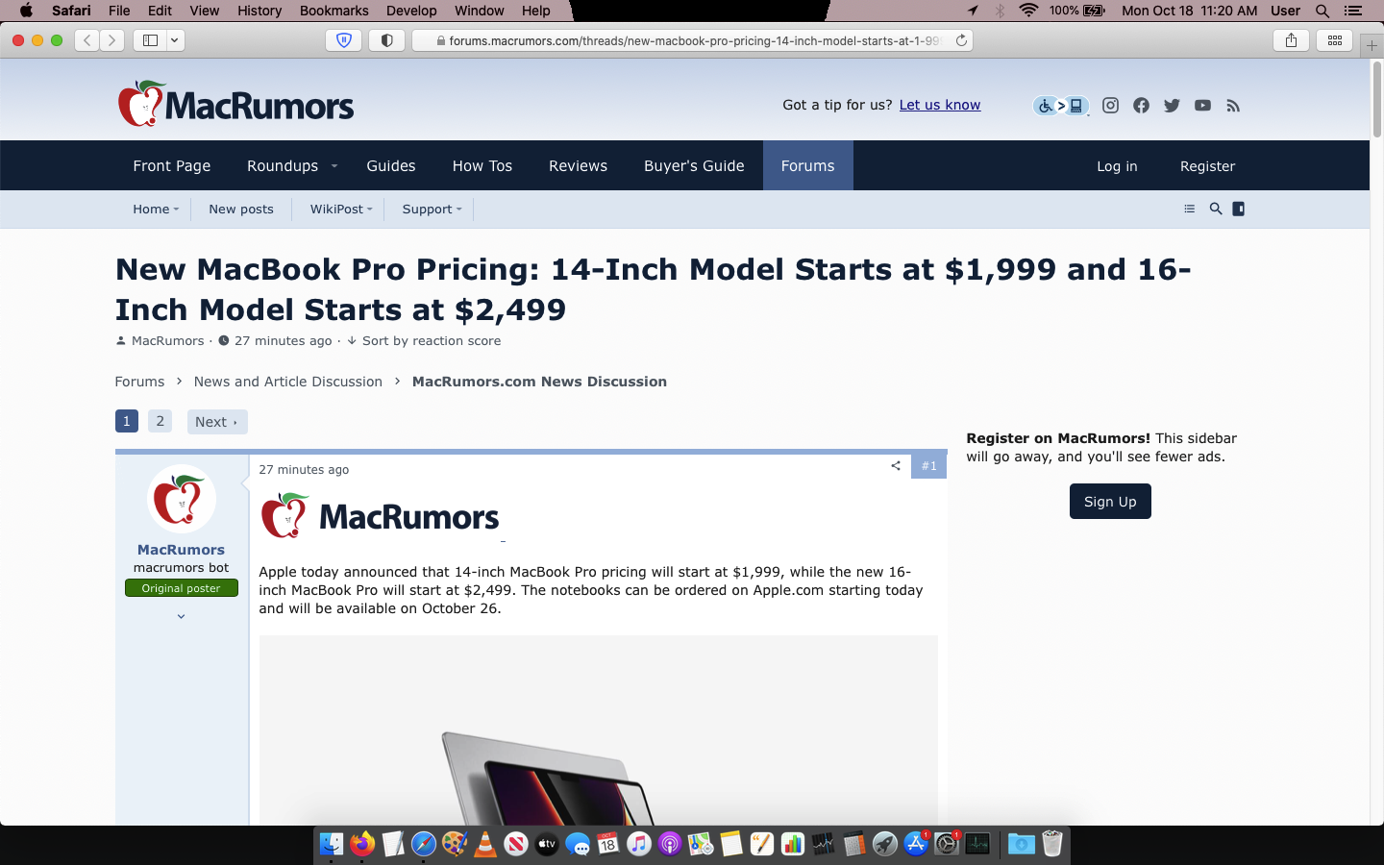Go to New posts
Viewport: 1384px width, 865px height.
(x=241, y=209)
